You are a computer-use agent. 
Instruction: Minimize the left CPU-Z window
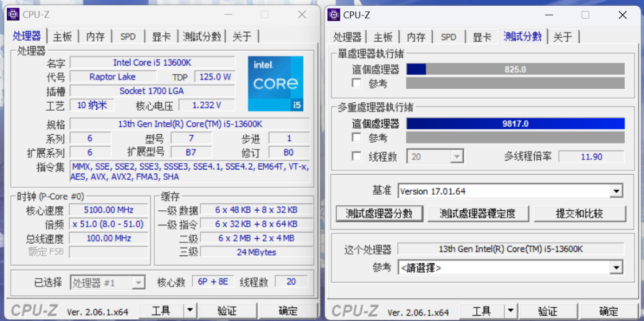click(227, 15)
